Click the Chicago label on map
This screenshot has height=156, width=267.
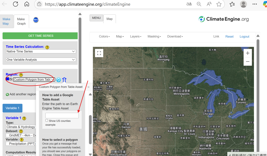pos(208,114)
